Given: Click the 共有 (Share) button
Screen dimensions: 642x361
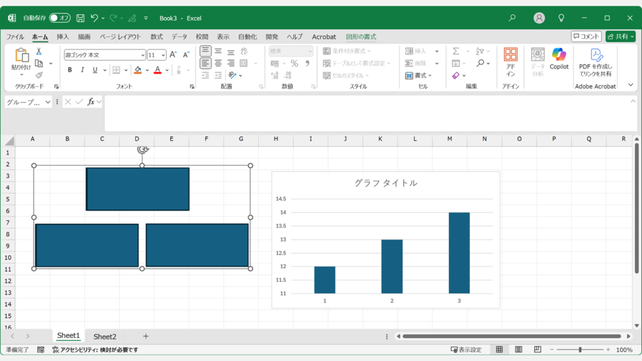Looking at the screenshot, I should [620, 36].
